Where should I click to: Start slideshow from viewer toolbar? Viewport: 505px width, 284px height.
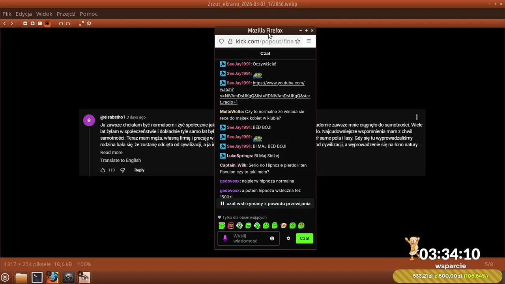click(89, 24)
